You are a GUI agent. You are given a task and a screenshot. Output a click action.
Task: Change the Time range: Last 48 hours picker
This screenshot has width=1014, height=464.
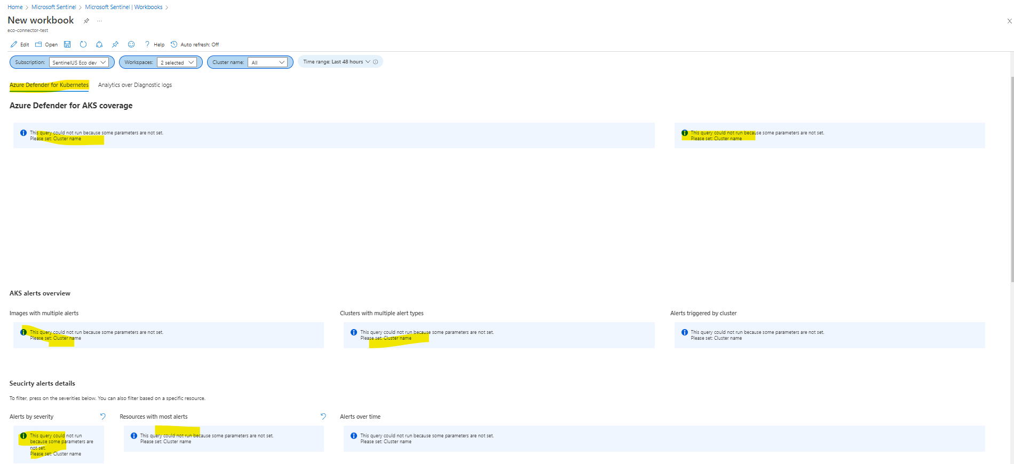(x=337, y=62)
